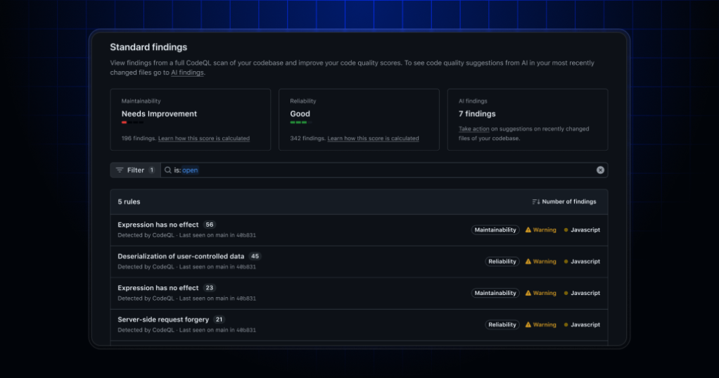
Task: Click the Take action link
Action: tap(473, 129)
